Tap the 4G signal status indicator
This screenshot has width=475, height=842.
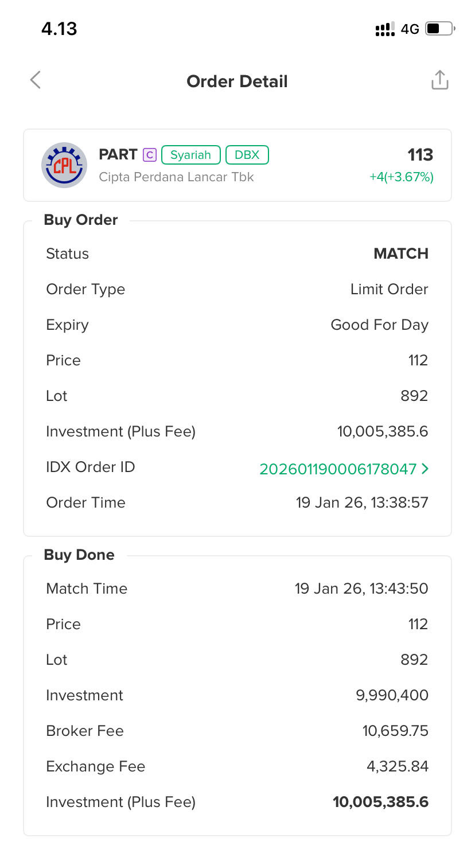click(410, 29)
